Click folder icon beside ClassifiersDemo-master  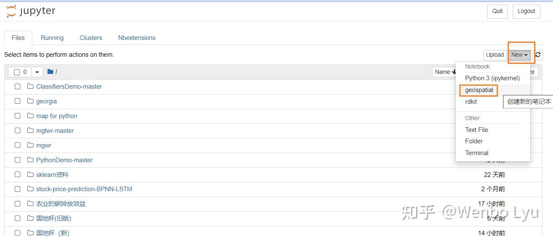(30, 86)
